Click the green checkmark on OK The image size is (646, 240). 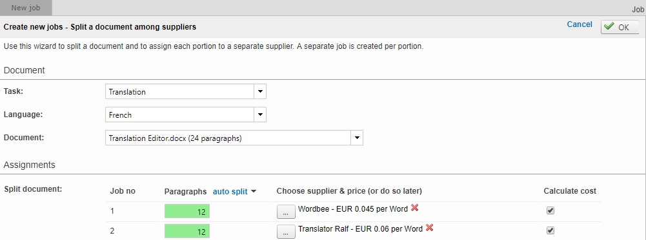609,27
